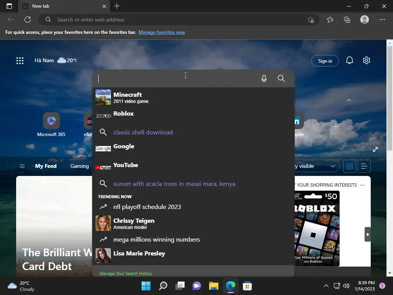Add this page to favorites star
This screenshot has height=295, width=393.
click(x=310, y=20)
